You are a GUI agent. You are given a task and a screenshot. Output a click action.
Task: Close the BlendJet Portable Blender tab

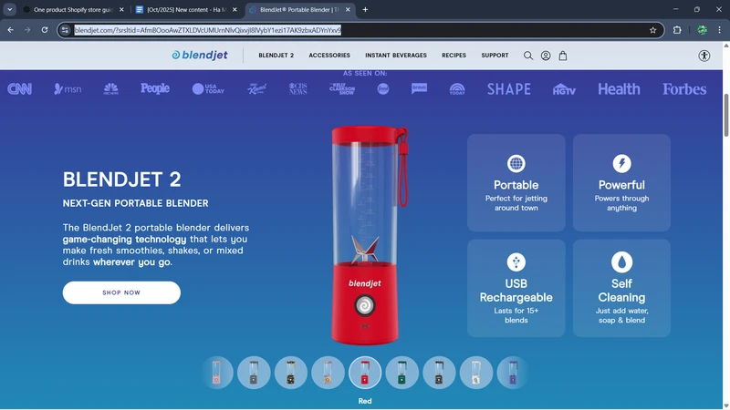(x=348, y=9)
